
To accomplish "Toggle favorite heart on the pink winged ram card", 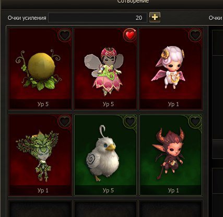I will [x=195, y=35].
